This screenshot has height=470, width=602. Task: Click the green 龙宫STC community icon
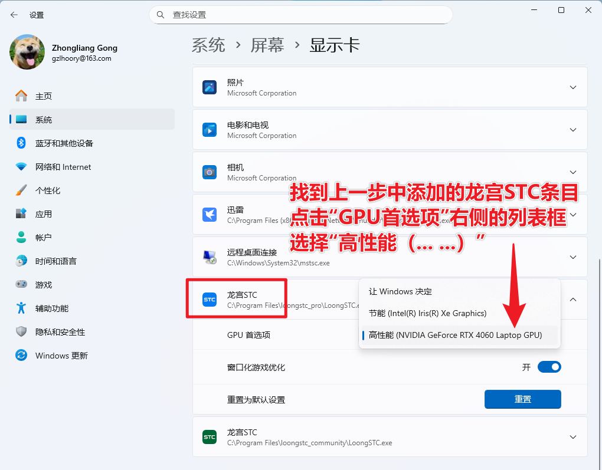click(210, 437)
